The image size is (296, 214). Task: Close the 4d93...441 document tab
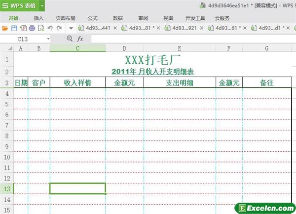click(115, 28)
